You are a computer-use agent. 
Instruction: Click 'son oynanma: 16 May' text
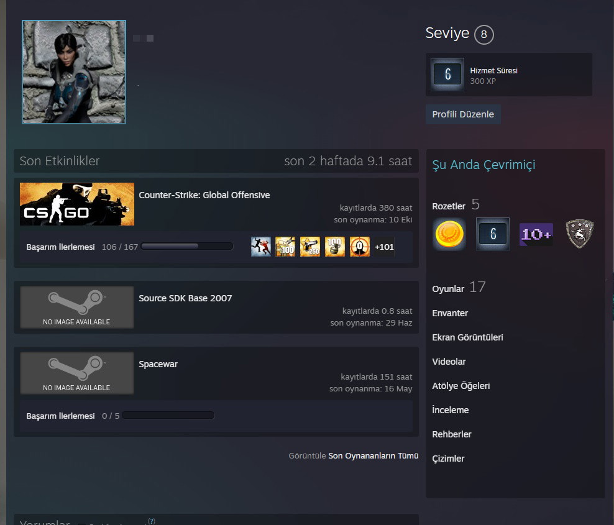tap(371, 389)
